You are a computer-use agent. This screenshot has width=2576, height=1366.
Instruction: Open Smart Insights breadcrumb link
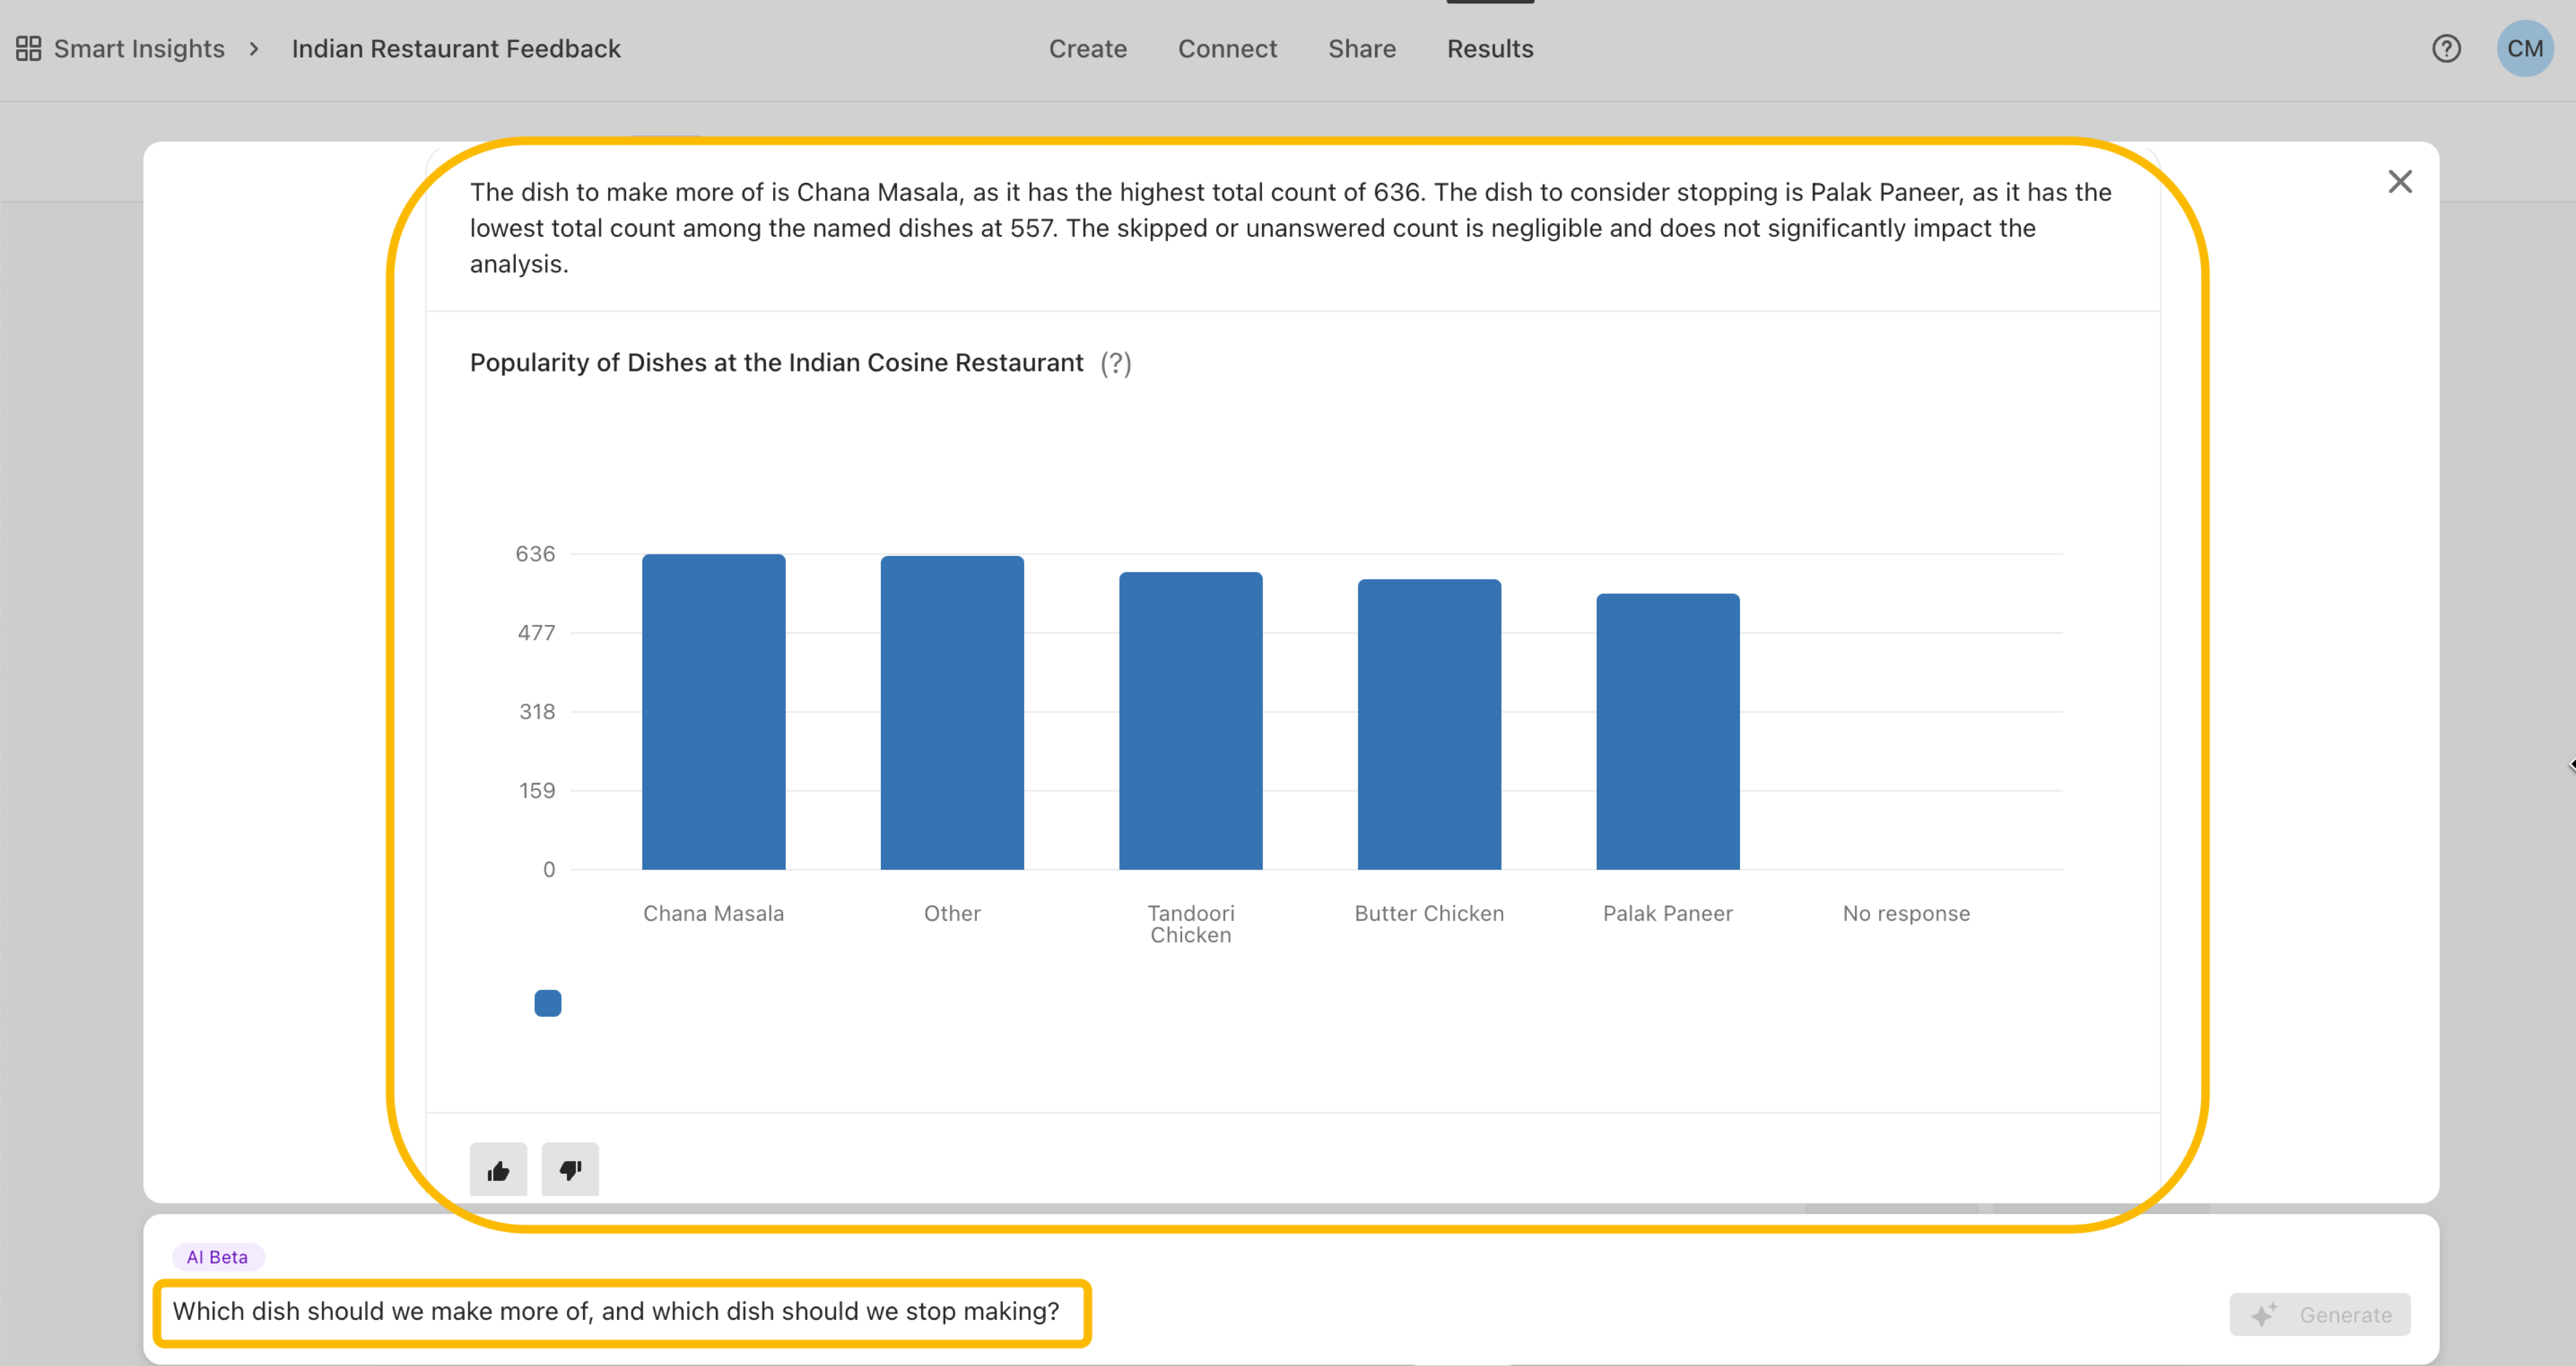click(139, 48)
